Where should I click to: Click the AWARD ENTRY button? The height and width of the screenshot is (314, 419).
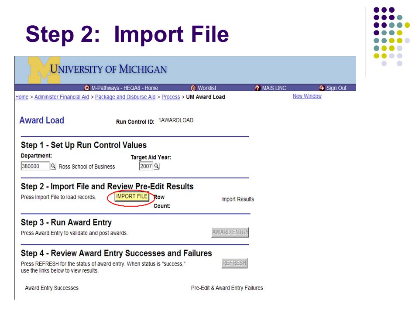tap(230, 232)
